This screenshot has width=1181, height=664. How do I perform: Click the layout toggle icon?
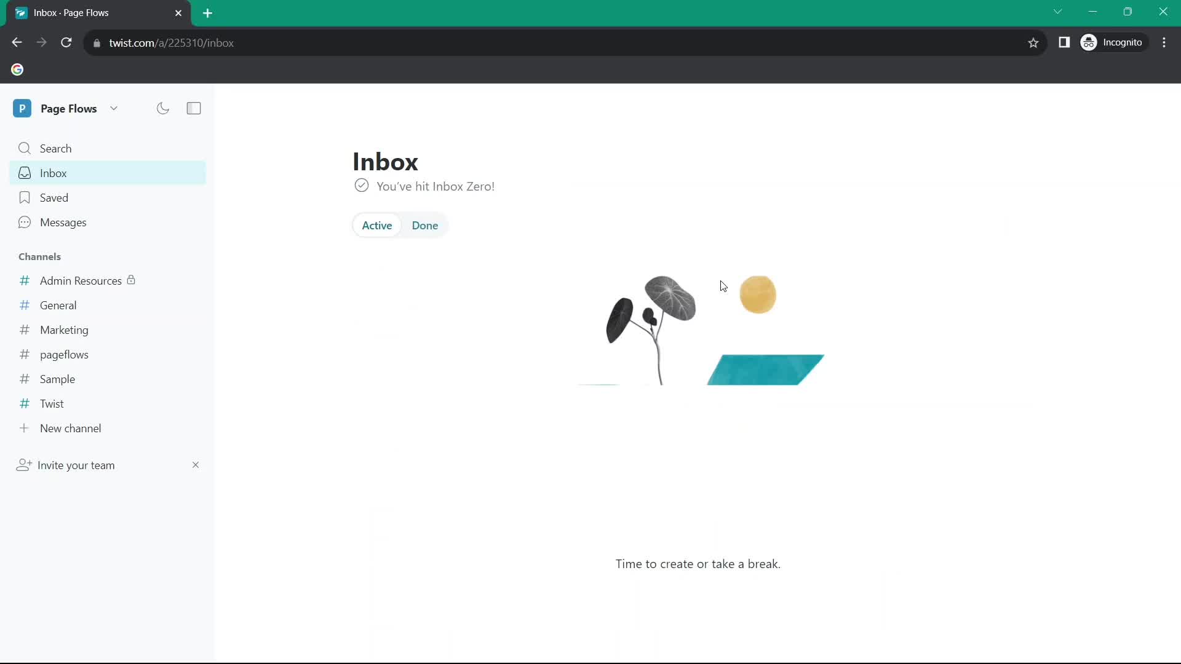(194, 108)
